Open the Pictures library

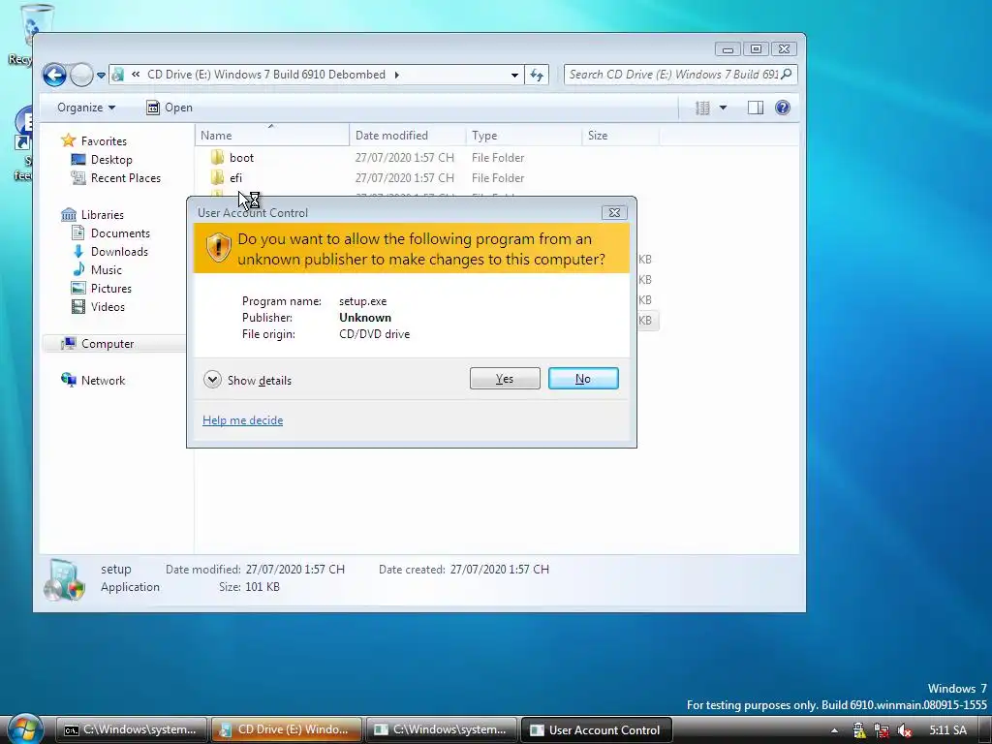point(111,288)
